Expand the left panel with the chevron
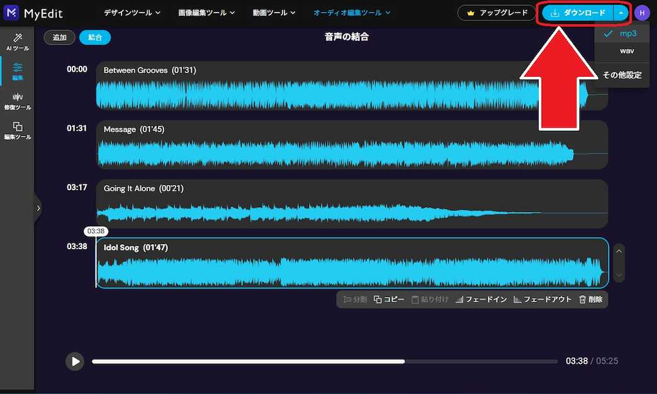Viewport: 657px width, 394px height. (x=38, y=208)
